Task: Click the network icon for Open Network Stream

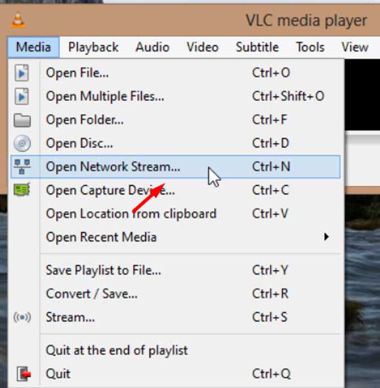Action: (22, 166)
